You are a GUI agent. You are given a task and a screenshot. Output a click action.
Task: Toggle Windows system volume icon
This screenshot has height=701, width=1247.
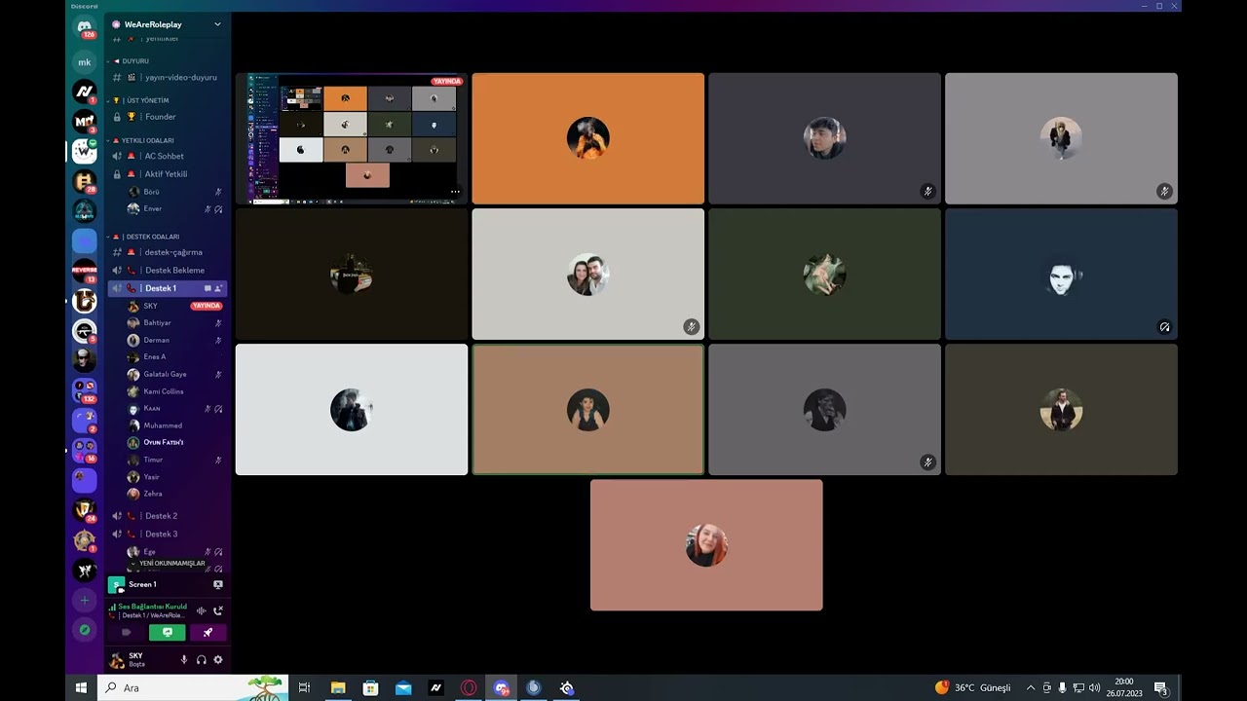(1094, 687)
